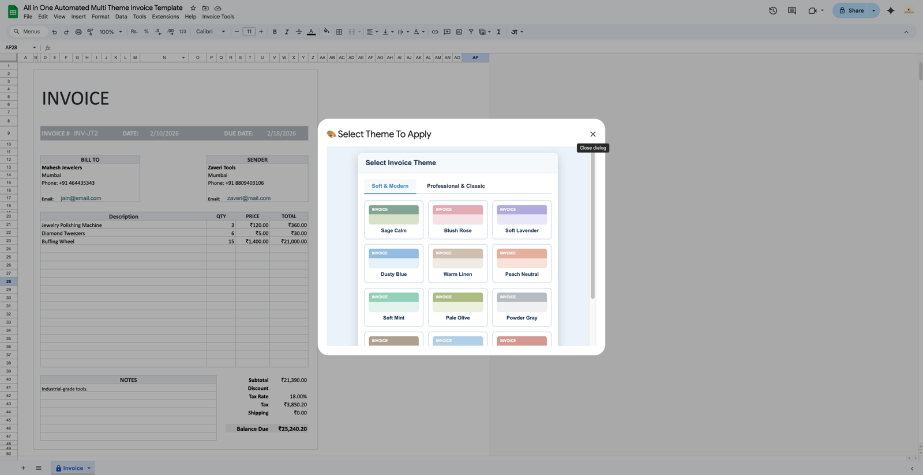The image size is (923, 475).
Task: Click the decrease font size minus button
Action: click(237, 32)
